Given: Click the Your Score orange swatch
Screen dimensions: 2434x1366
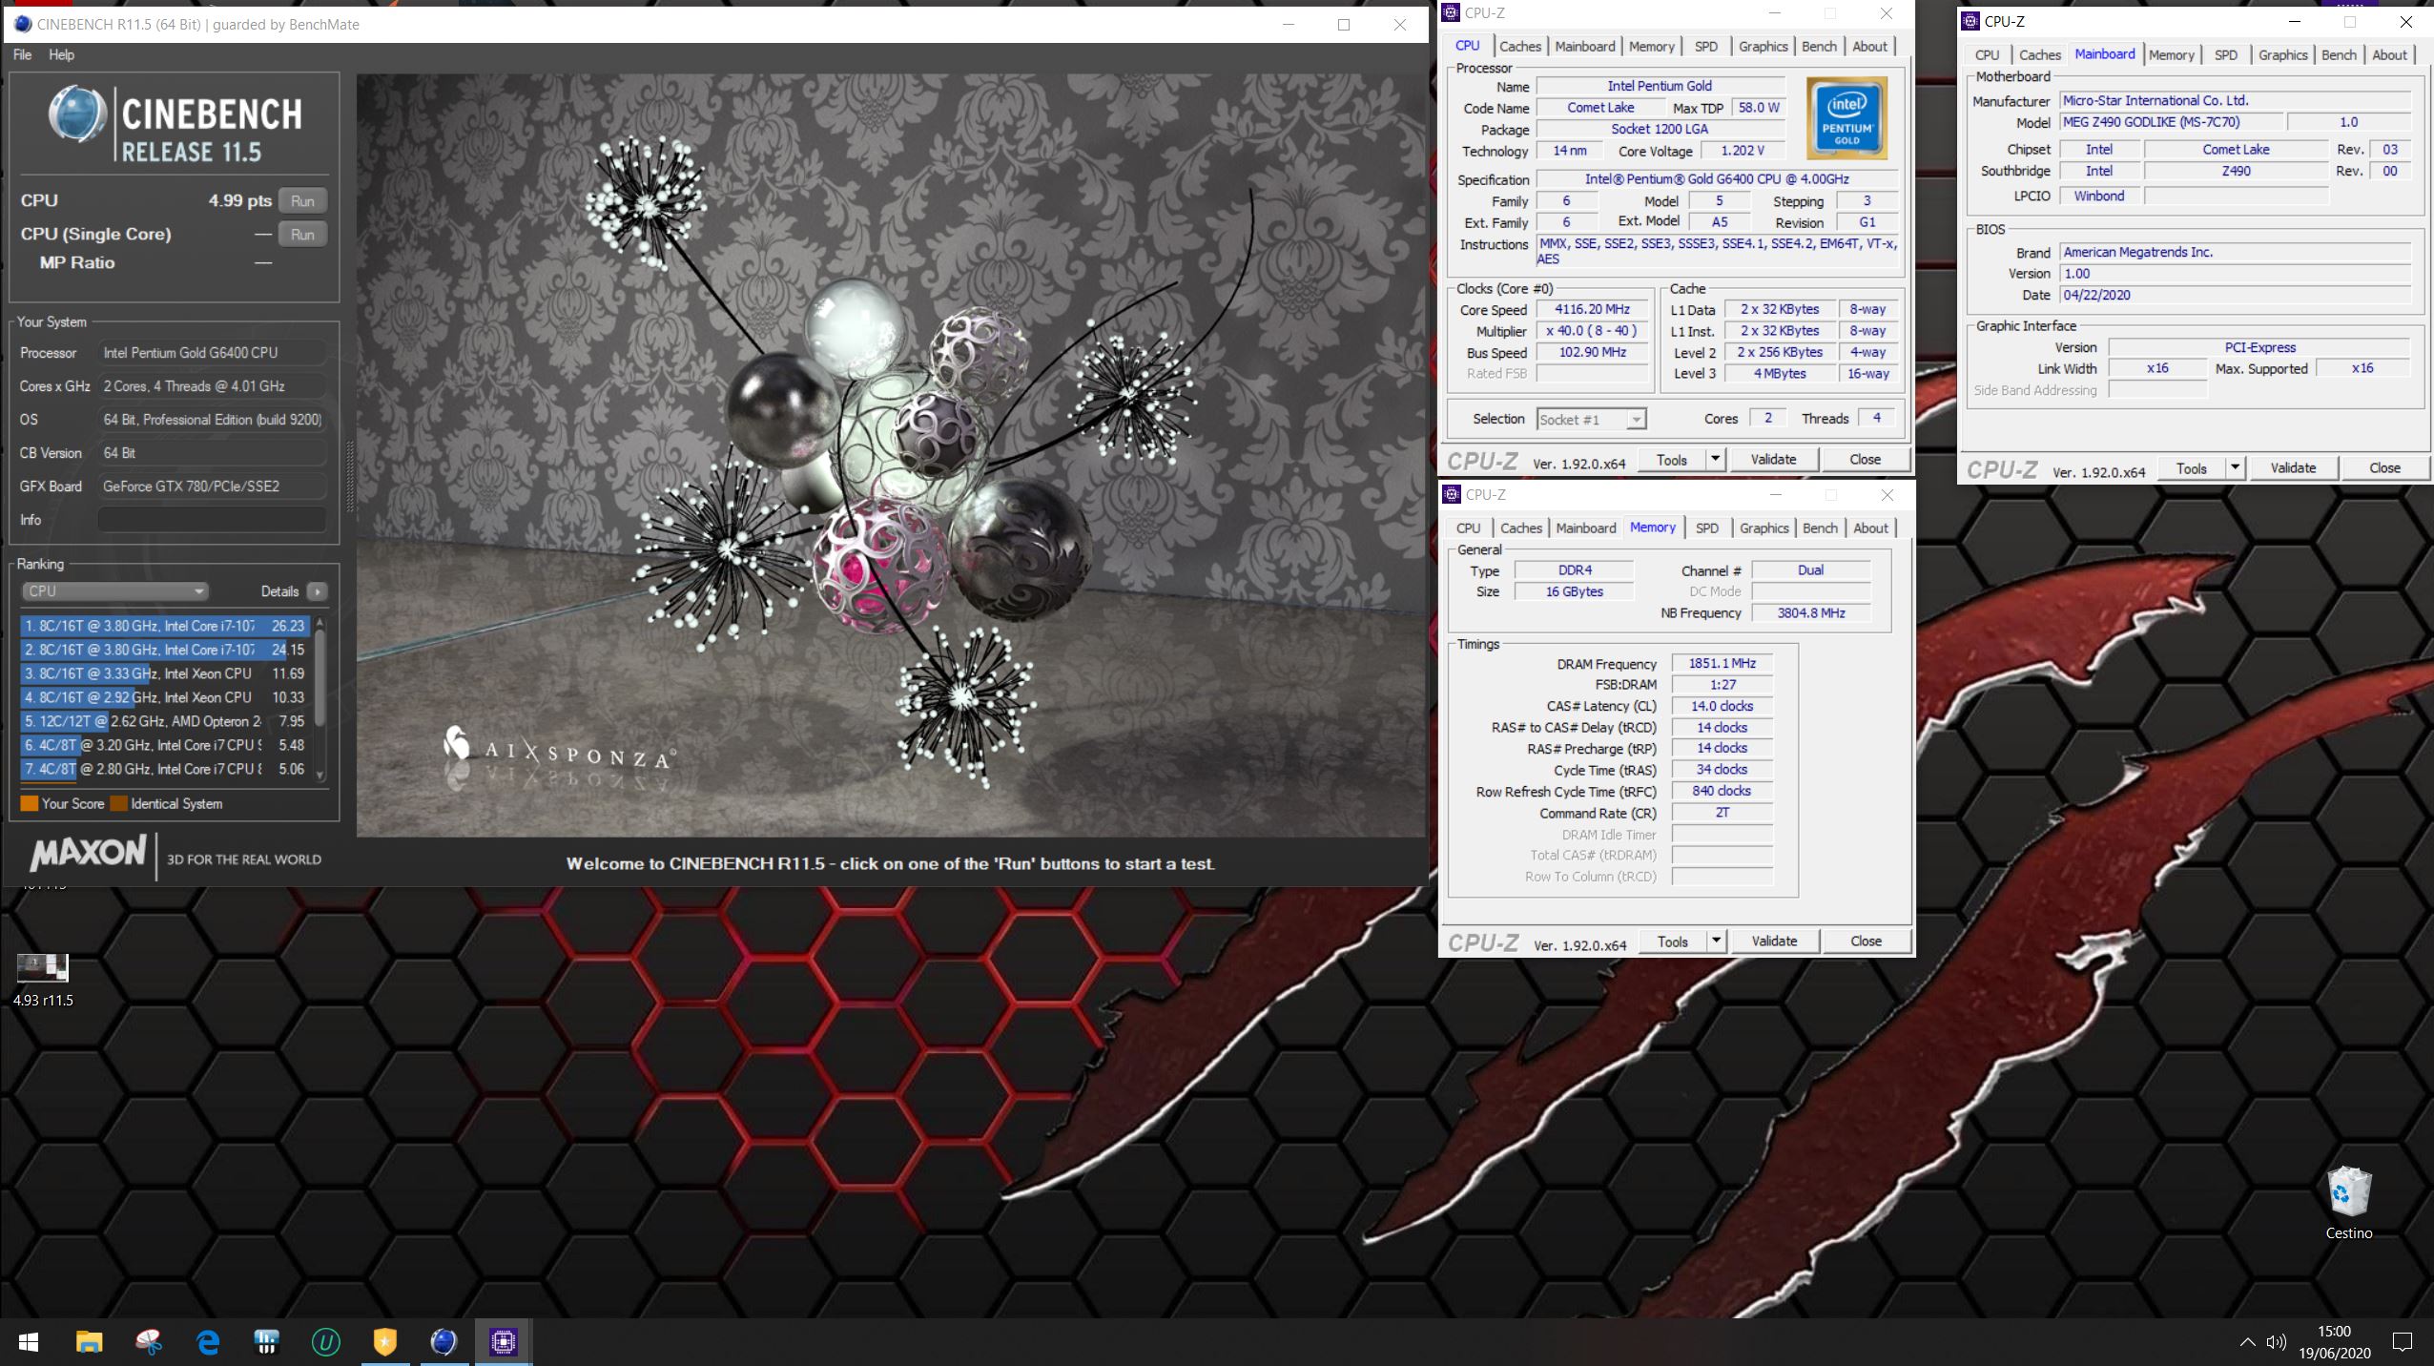Looking at the screenshot, I should (x=30, y=803).
